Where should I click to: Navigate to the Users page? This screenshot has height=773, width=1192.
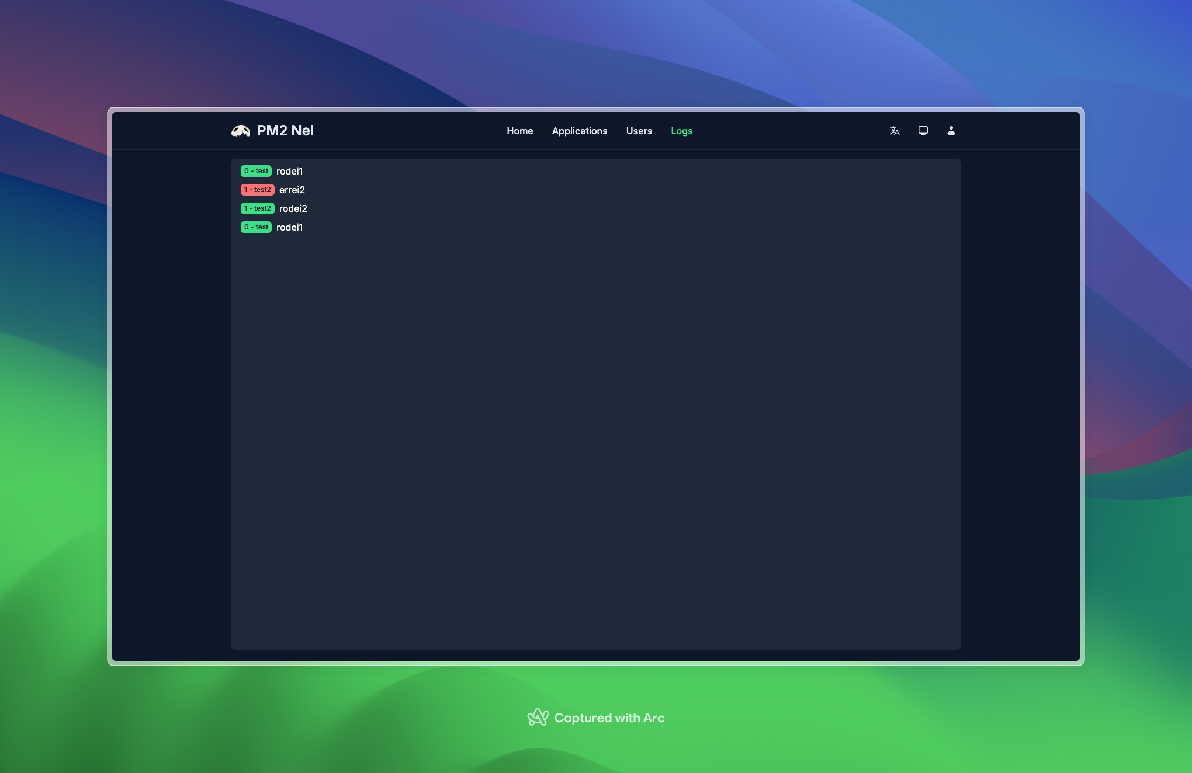pyautogui.click(x=639, y=131)
